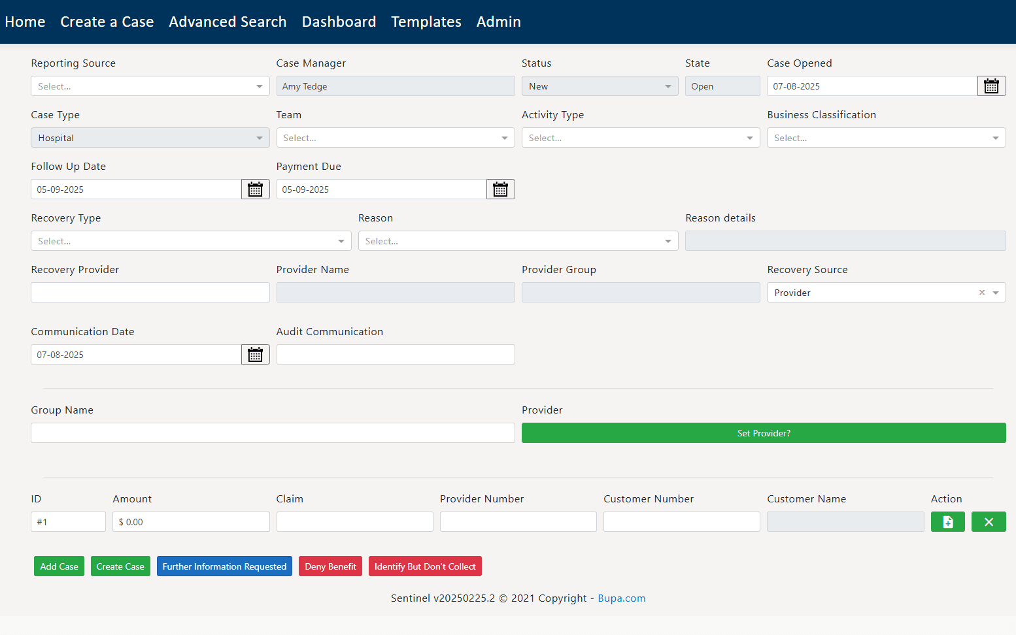Open the Follow Up Date calendar

[x=255, y=189]
